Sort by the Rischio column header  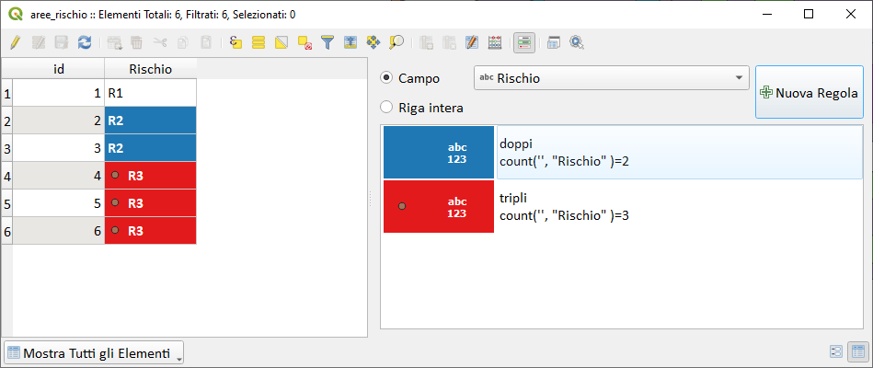pyautogui.click(x=150, y=69)
